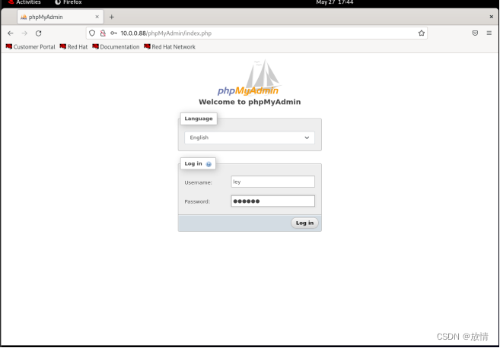Click the phpMyAdmin sailboat logo
This screenshot has width=500, height=348.
tap(249, 78)
